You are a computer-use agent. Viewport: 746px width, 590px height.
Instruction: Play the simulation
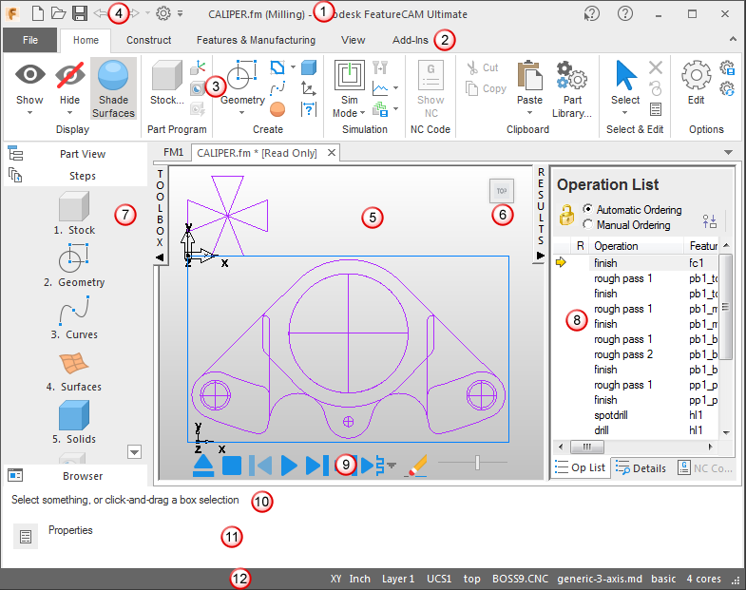289,466
